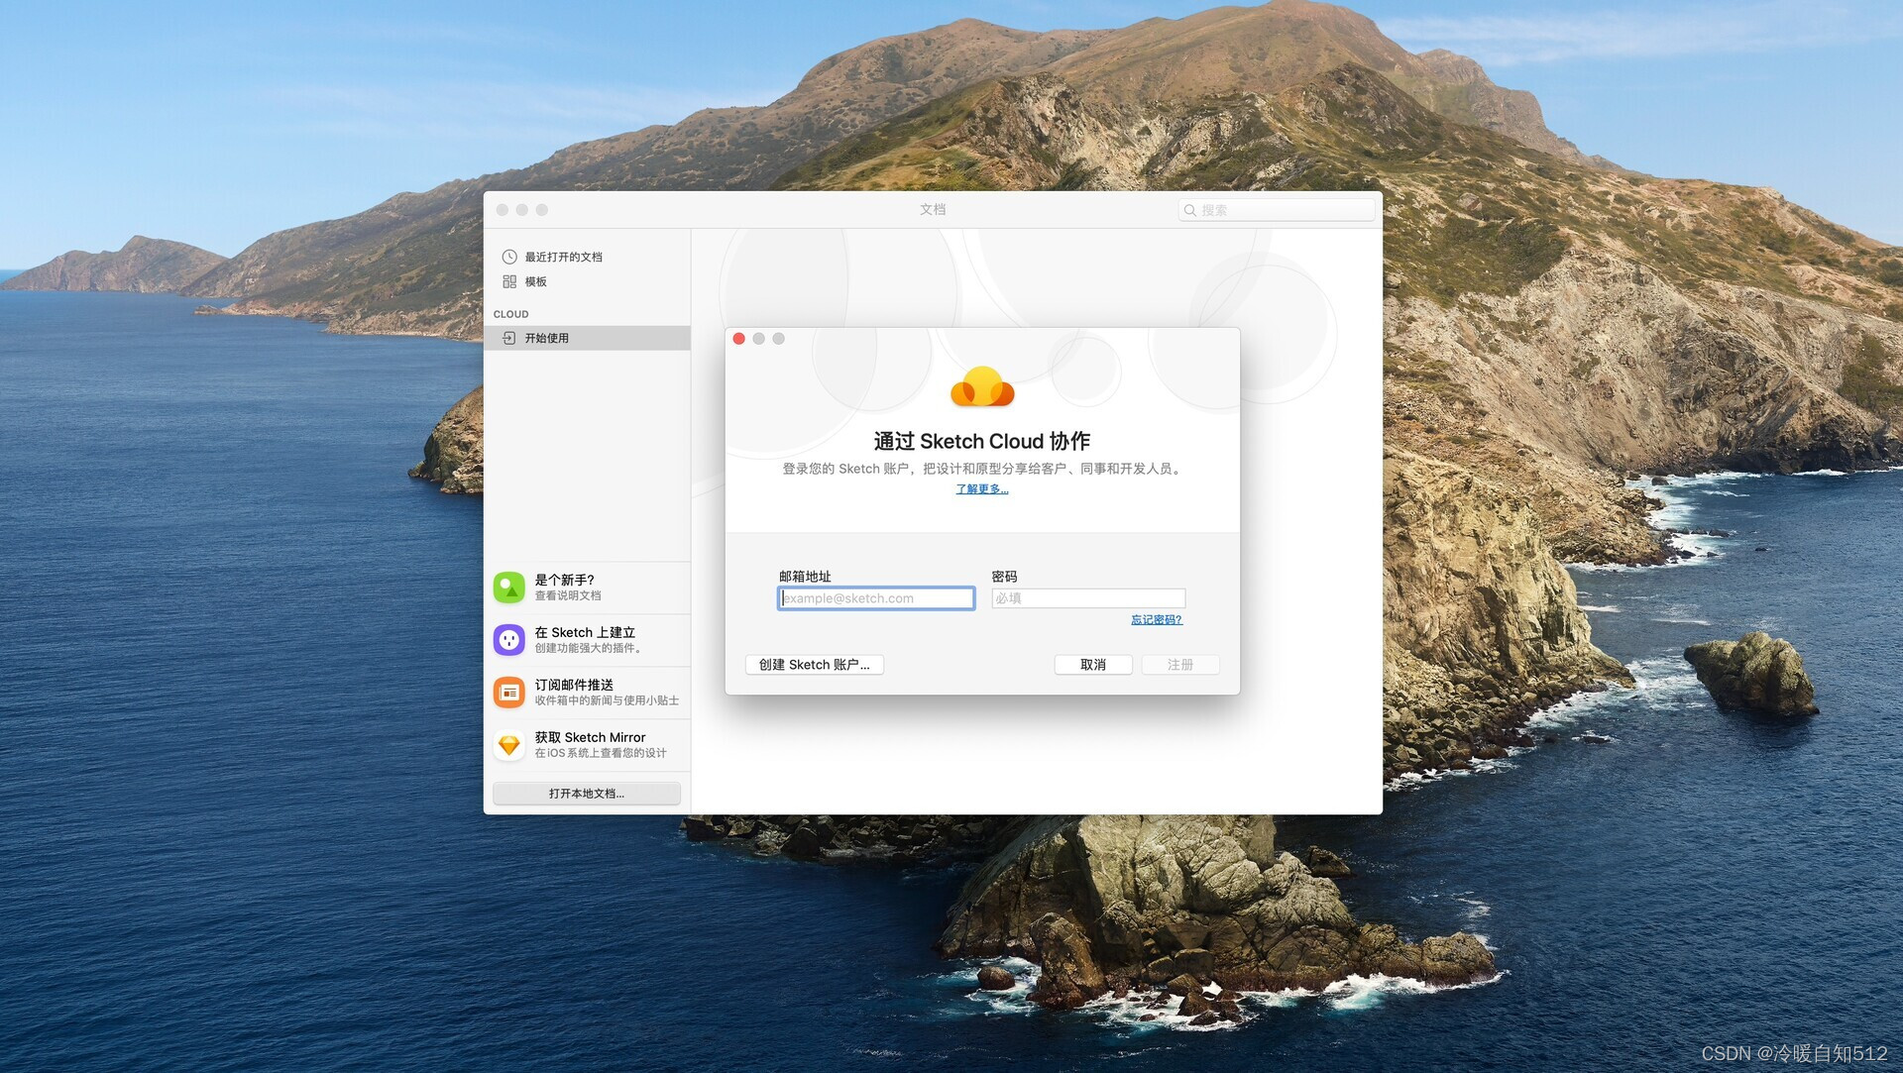Open 订阅邮件推送 newsletter entry
The height and width of the screenshot is (1073, 1903).
point(587,693)
